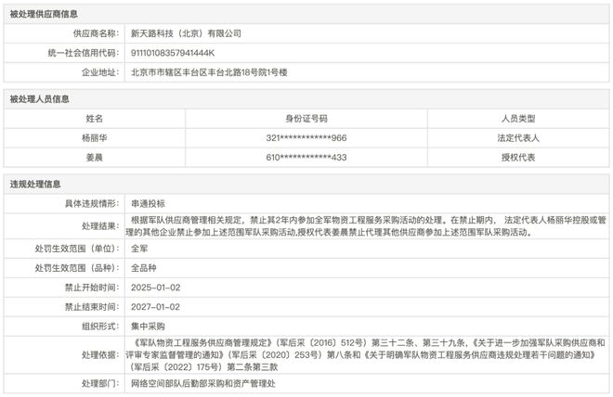Select the 处罚生效范围（品种） label
613x397 pixels.
pyautogui.click(x=77, y=268)
